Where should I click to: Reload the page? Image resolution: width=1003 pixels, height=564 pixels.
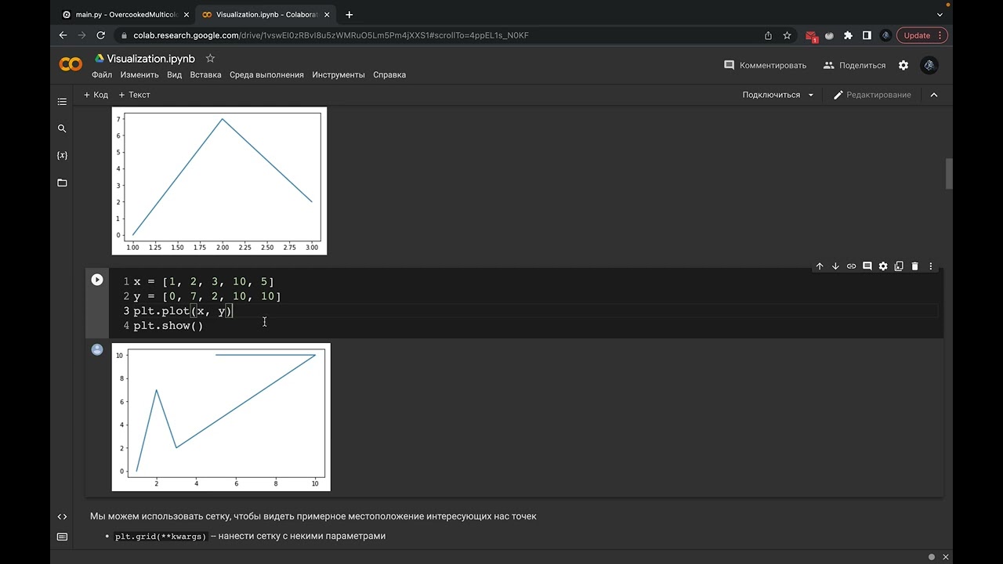(100, 35)
